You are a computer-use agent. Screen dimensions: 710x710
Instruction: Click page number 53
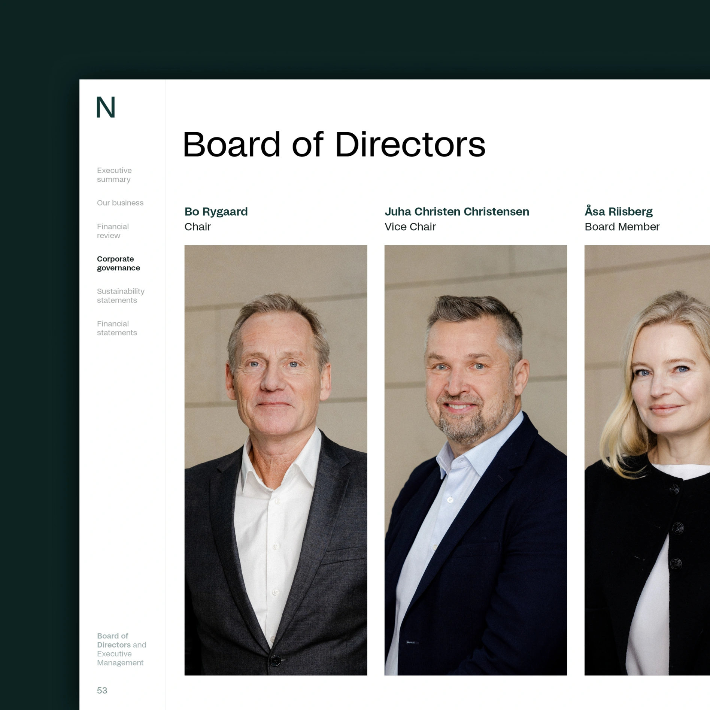pyautogui.click(x=102, y=690)
